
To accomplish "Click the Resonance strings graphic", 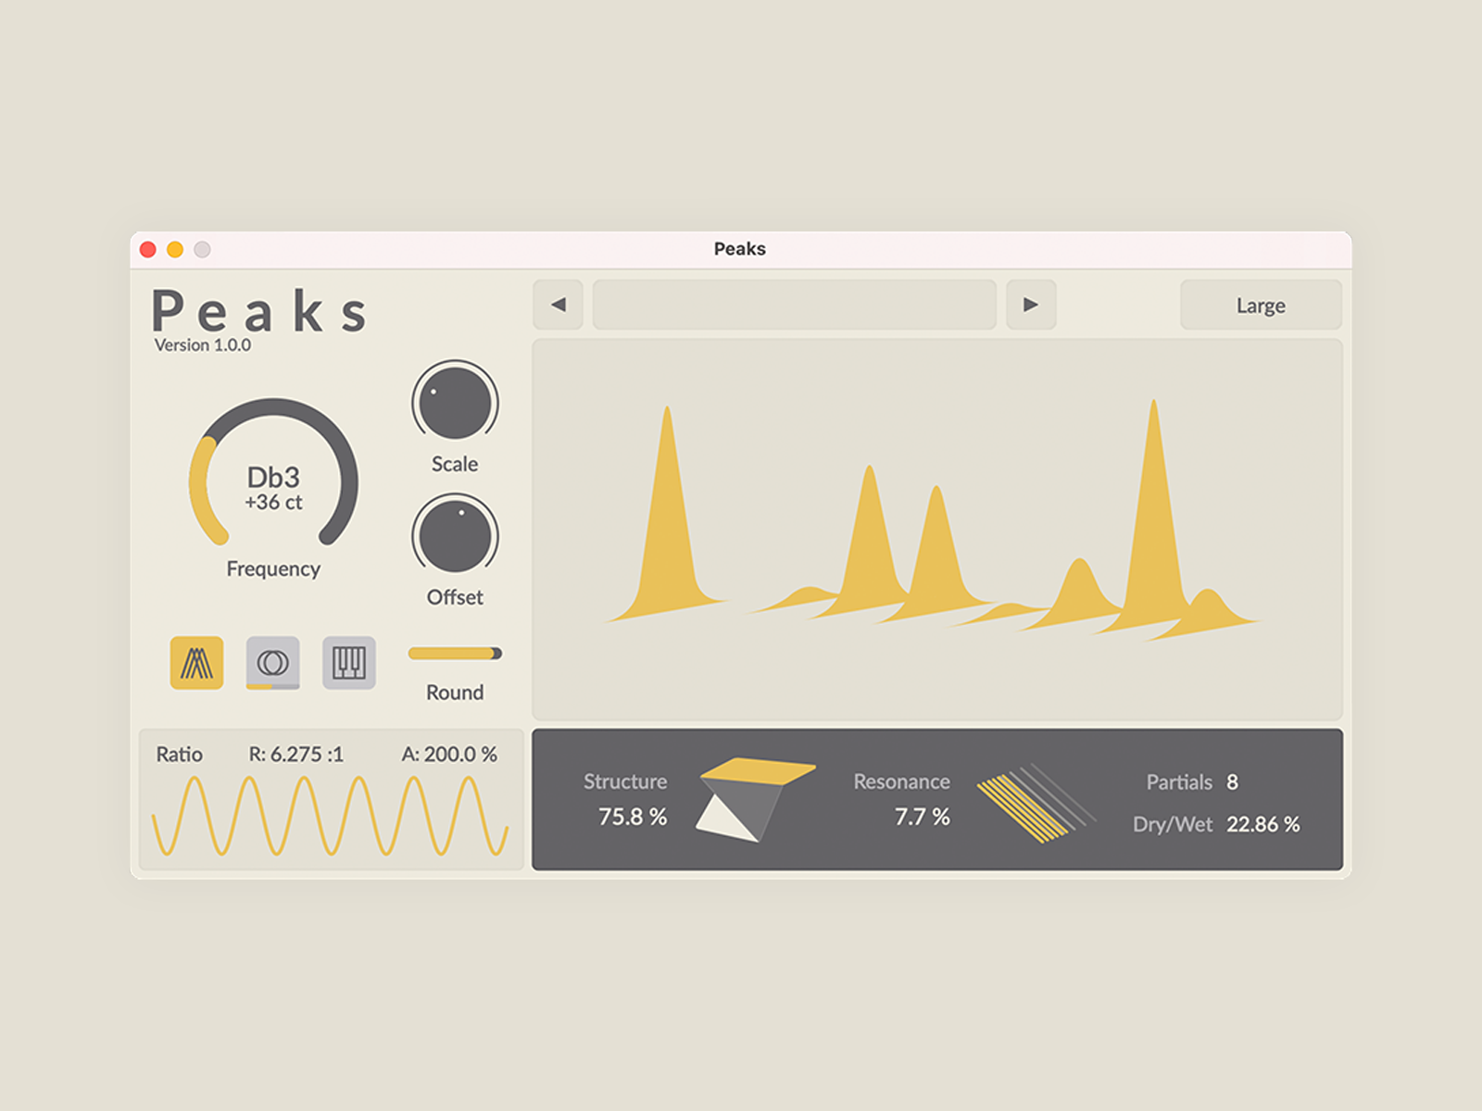I will coord(1034,802).
